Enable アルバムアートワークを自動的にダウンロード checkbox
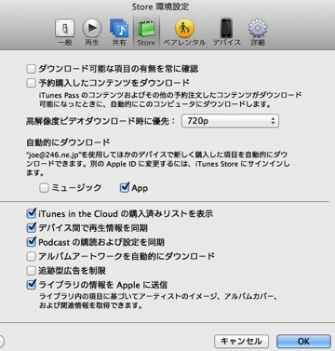This screenshot has width=335, height=351. coord(31,256)
